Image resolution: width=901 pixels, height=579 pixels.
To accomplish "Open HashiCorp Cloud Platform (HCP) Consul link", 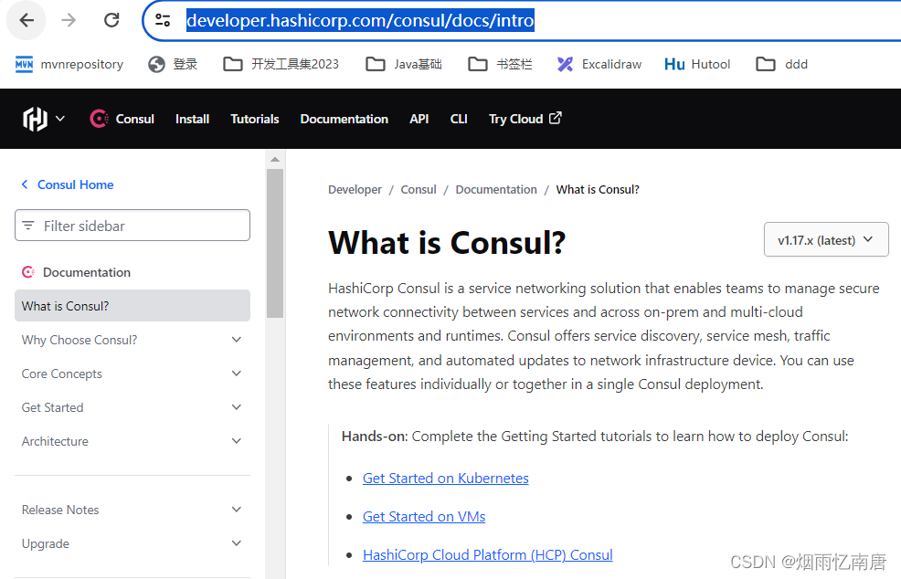I will click(487, 555).
